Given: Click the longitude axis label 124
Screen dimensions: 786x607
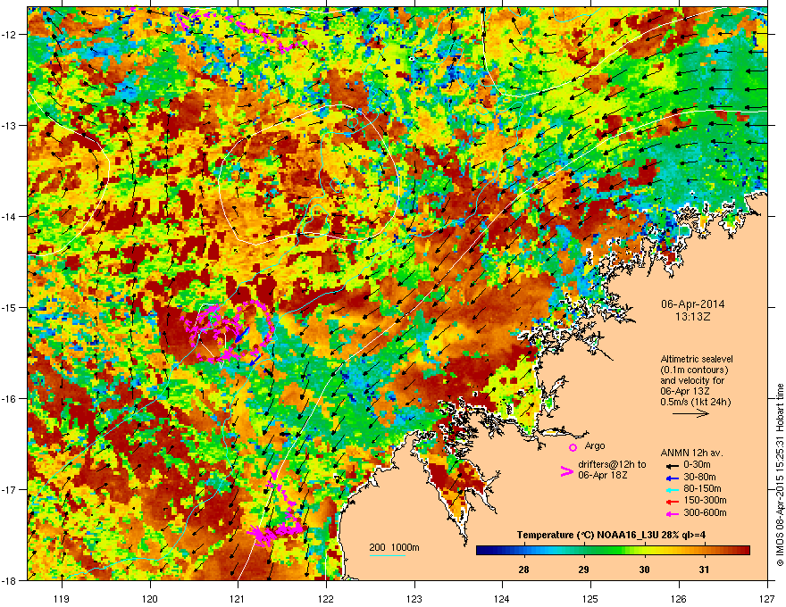Looking at the screenshot, I should tap(502, 598).
